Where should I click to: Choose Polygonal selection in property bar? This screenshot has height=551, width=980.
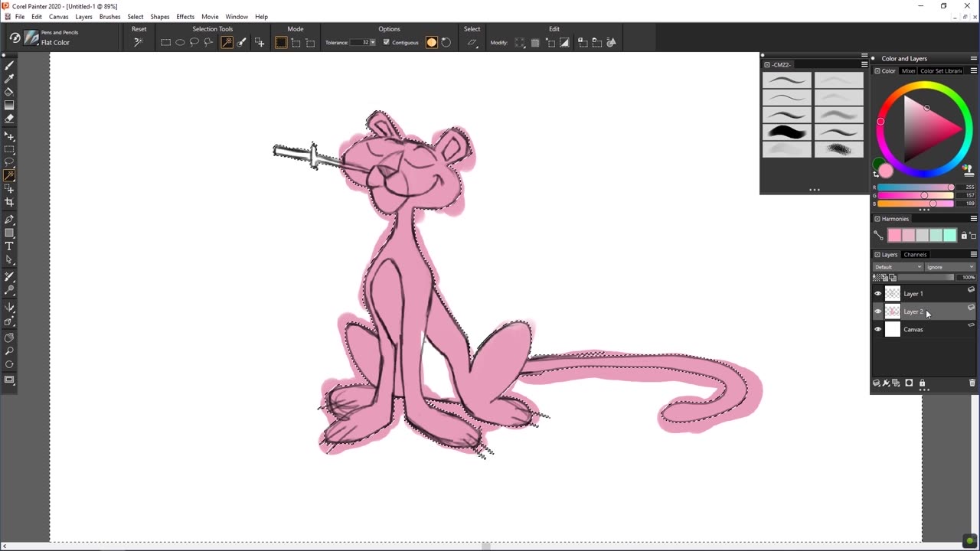point(208,42)
